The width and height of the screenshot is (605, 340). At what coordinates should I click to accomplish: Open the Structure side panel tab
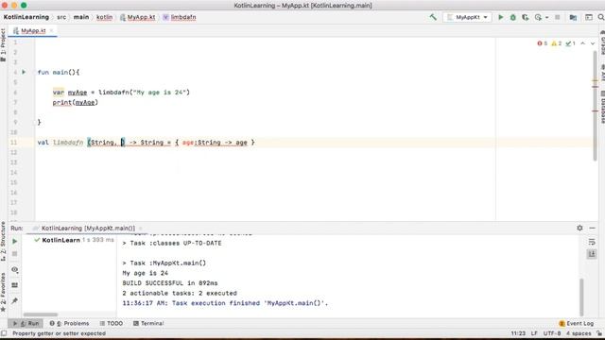click(x=3, y=242)
